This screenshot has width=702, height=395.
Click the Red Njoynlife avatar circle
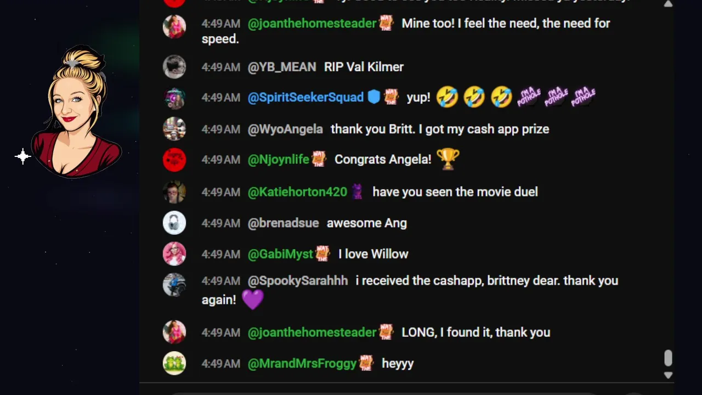pyautogui.click(x=174, y=160)
